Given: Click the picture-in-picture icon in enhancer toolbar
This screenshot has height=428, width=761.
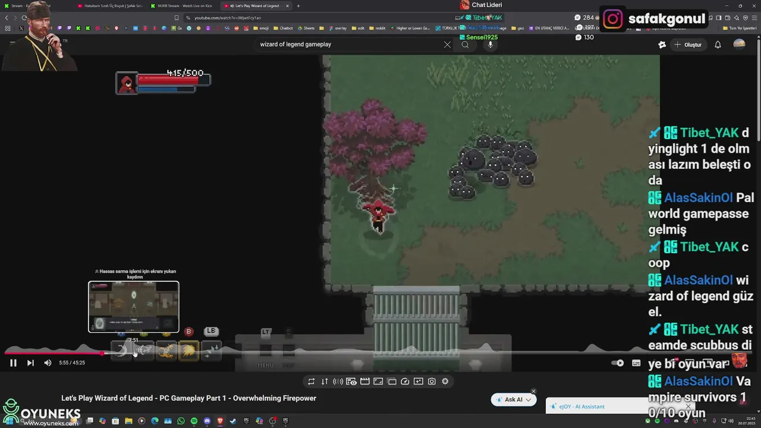Looking at the screenshot, I should 378,382.
